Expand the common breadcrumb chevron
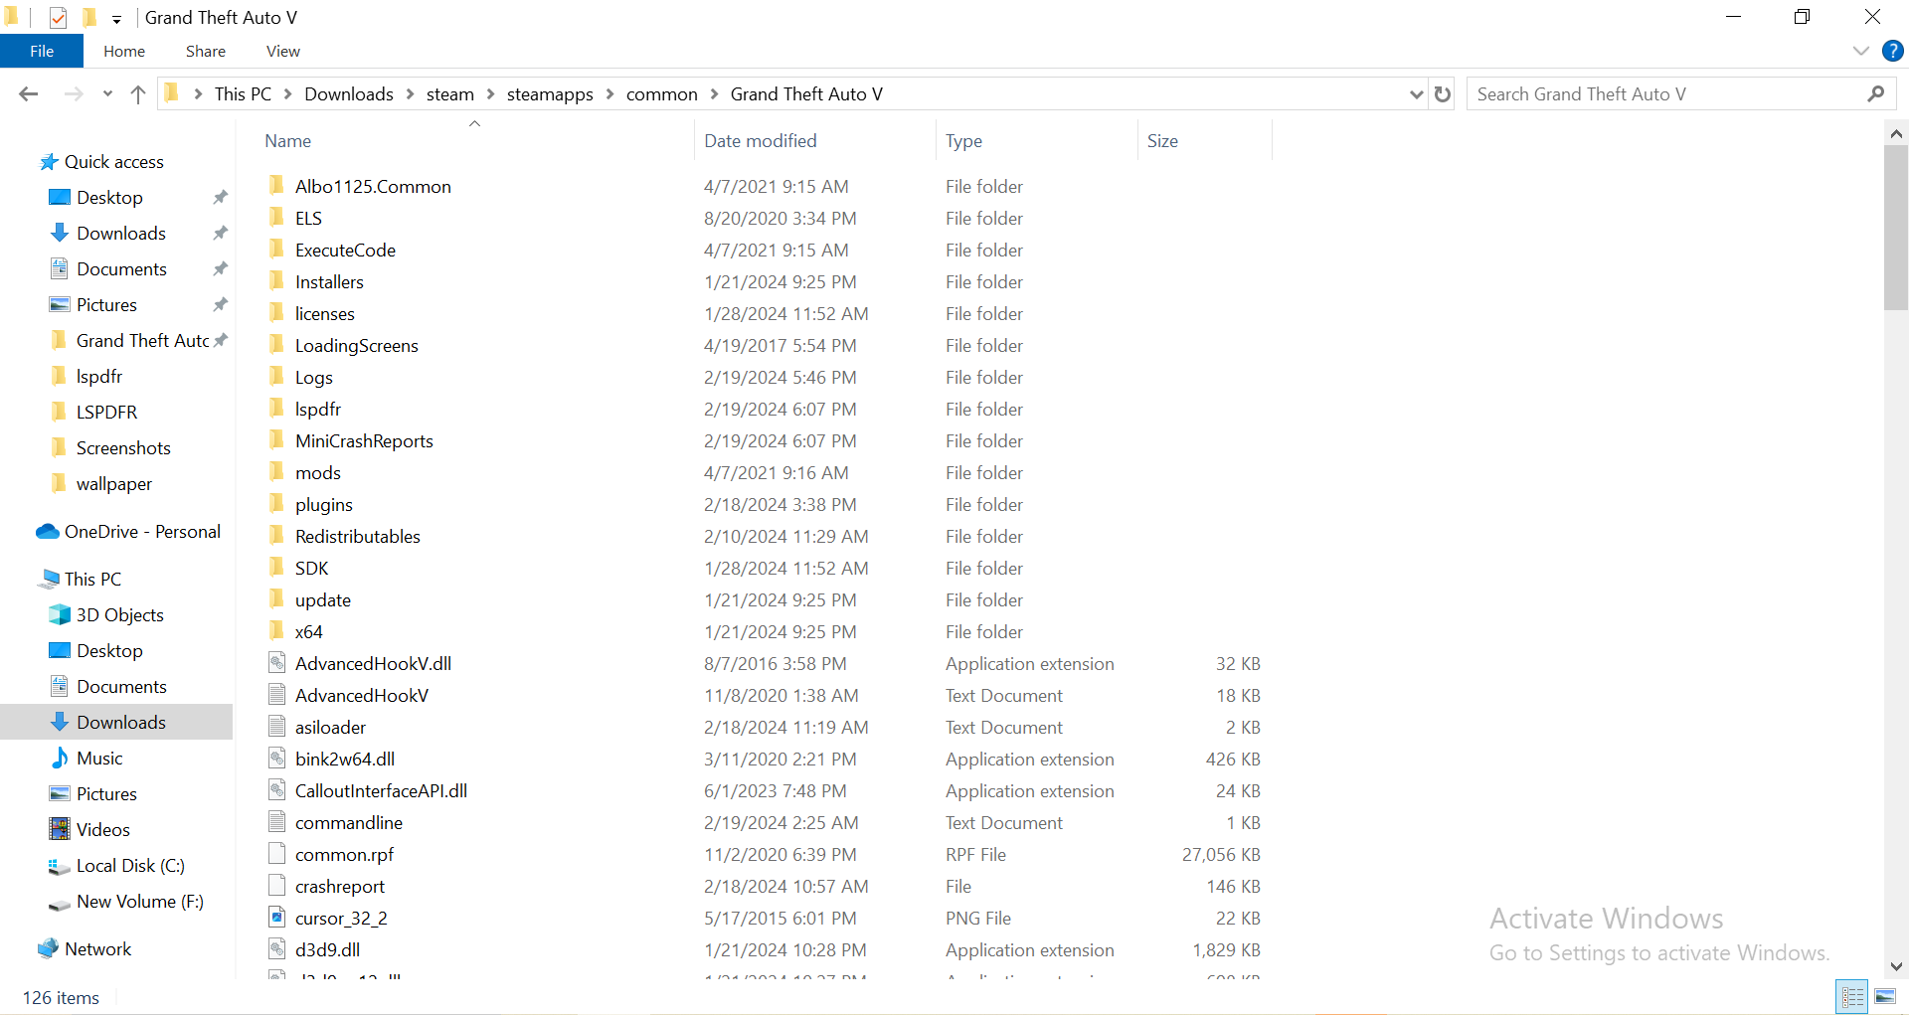The height and width of the screenshot is (1015, 1909). [715, 94]
